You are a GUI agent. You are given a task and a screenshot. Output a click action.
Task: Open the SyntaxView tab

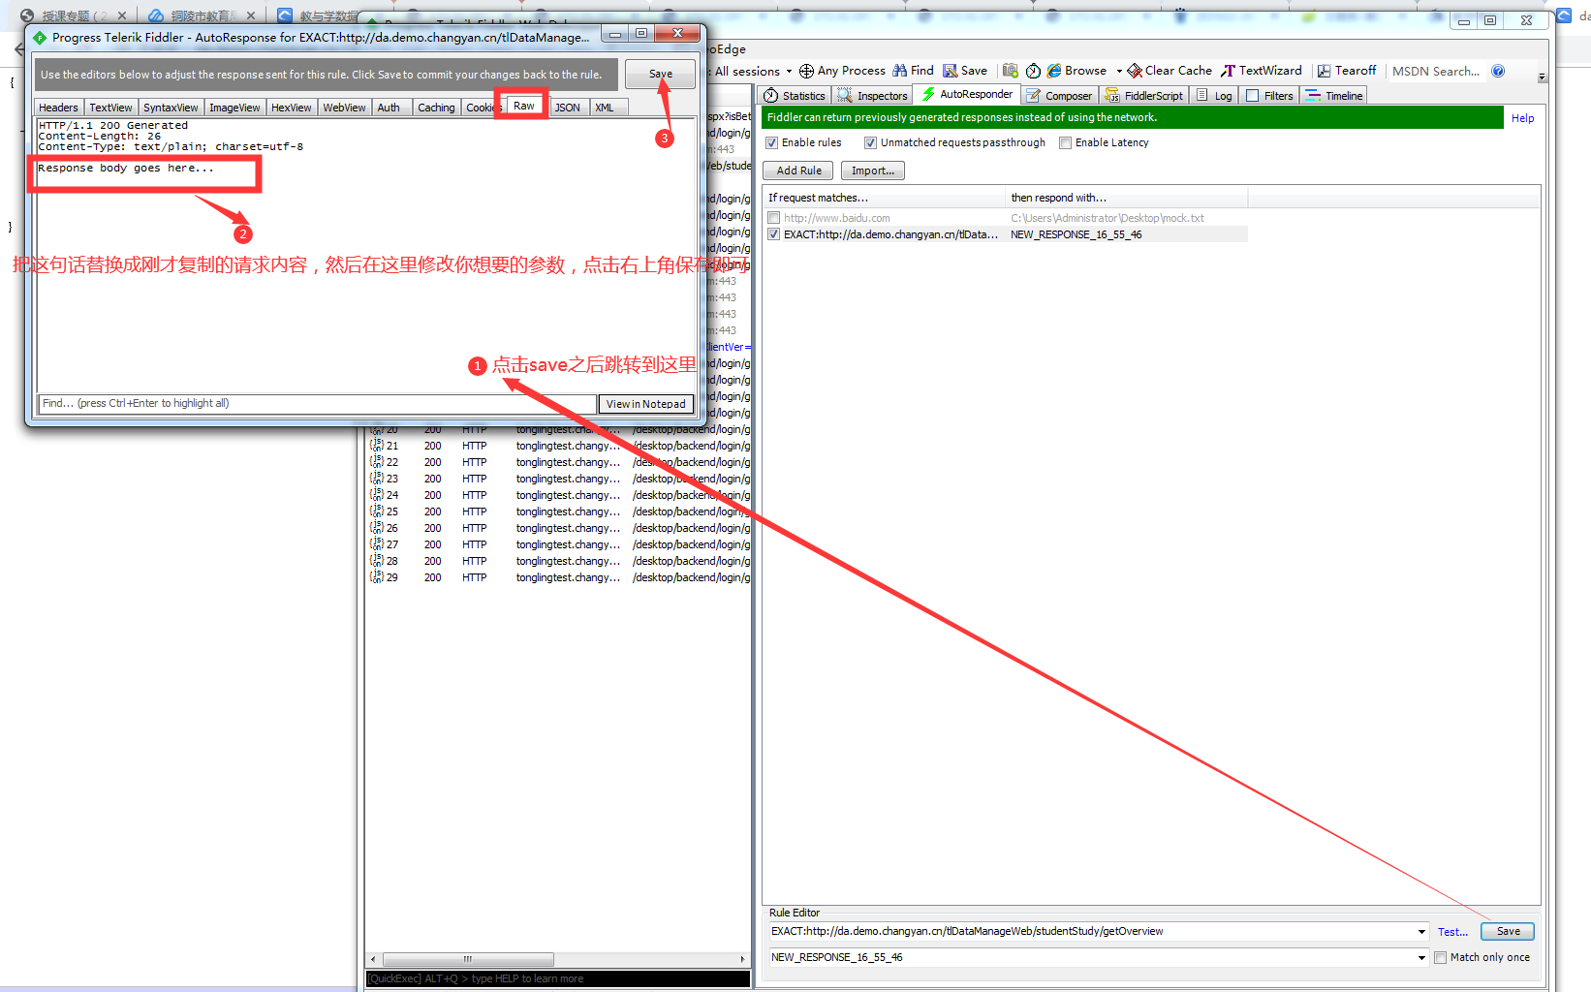coord(171,108)
